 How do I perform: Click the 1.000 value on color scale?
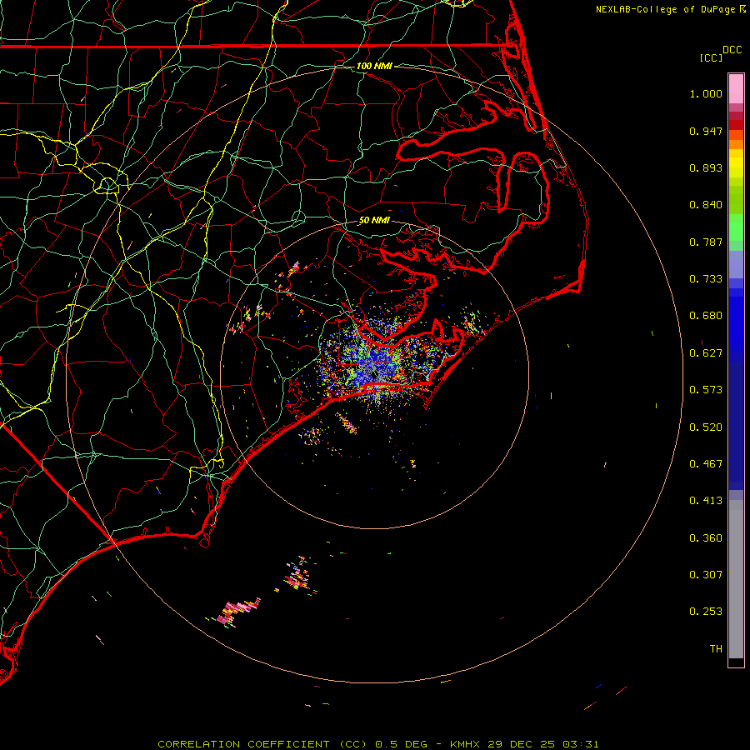click(706, 93)
